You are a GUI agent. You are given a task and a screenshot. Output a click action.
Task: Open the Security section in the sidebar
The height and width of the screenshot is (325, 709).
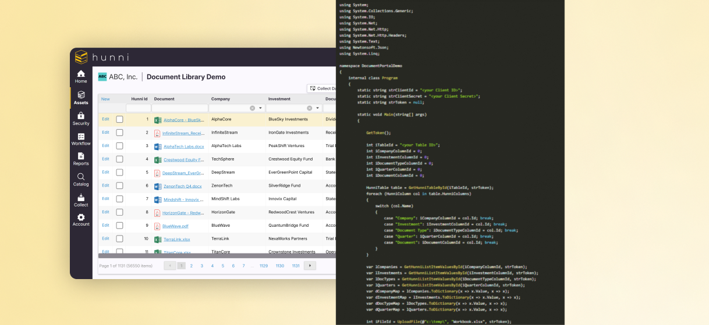81,119
